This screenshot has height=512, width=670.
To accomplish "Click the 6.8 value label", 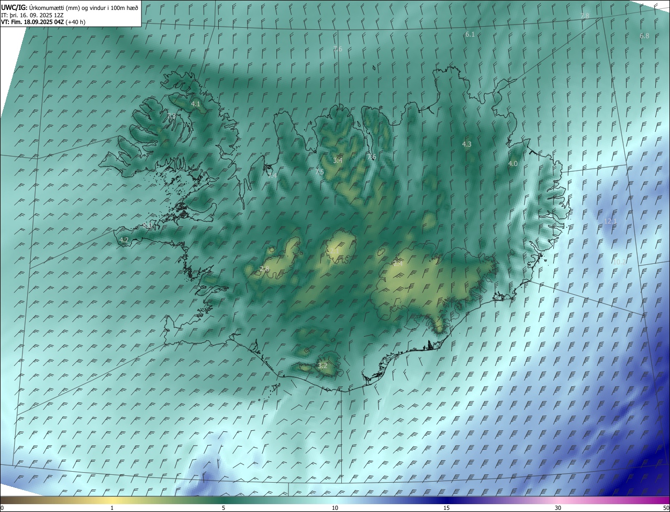I will click(x=644, y=36).
